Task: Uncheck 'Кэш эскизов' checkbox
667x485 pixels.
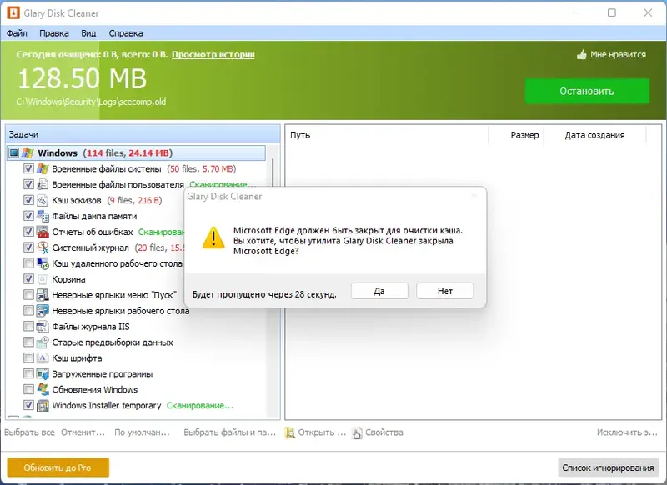Action: (x=28, y=200)
